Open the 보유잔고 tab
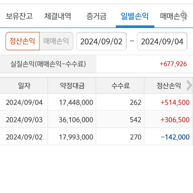The image size is (193, 193). pos(19,16)
